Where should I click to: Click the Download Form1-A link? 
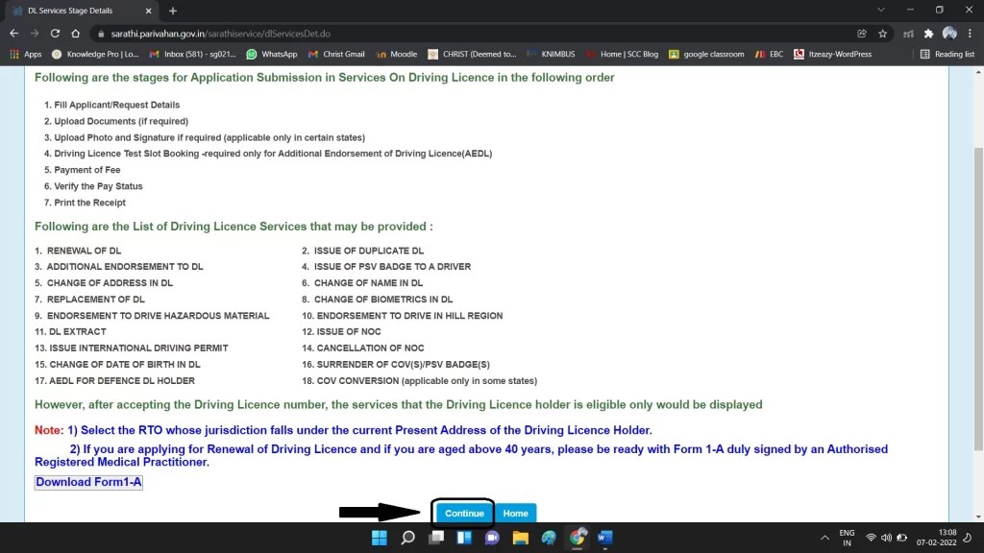point(87,481)
